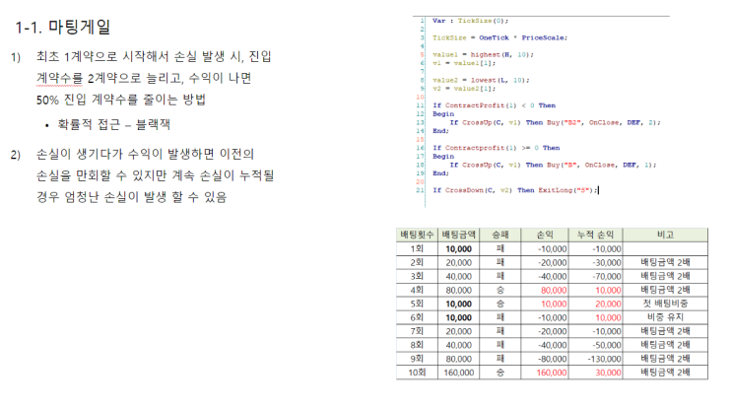
Task: Click code line "TickSize = OneTick * PriceScale;"
Action: click(x=499, y=37)
